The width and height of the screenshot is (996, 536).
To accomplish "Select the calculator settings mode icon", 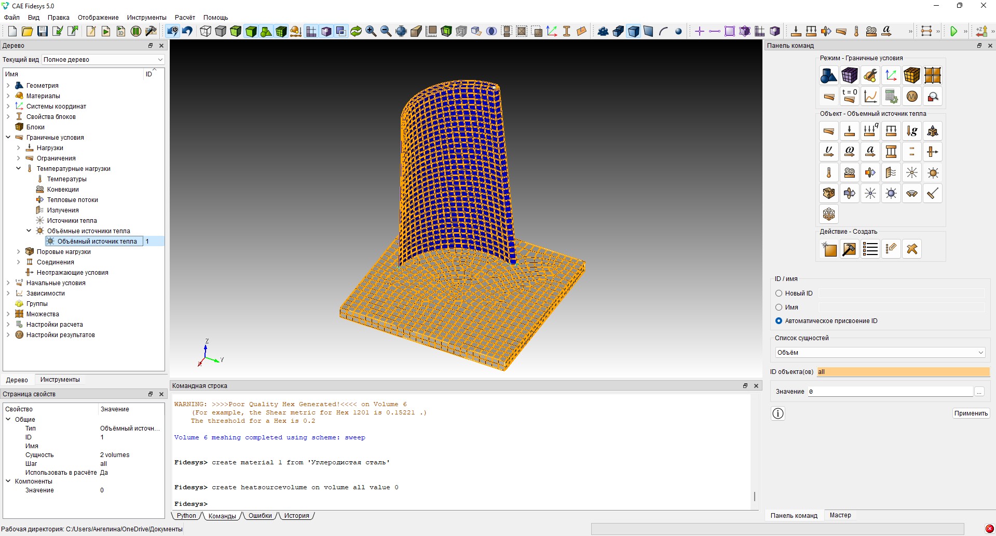I will 891,96.
